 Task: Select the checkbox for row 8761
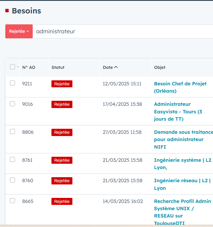click(x=12, y=160)
